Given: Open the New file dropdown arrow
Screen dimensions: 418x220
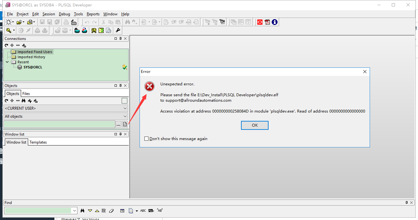Looking at the screenshot, I should pyautogui.click(x=13, y=22).
